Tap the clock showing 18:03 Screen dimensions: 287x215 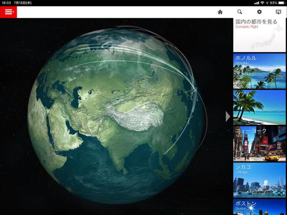click(x=6, y=3)
